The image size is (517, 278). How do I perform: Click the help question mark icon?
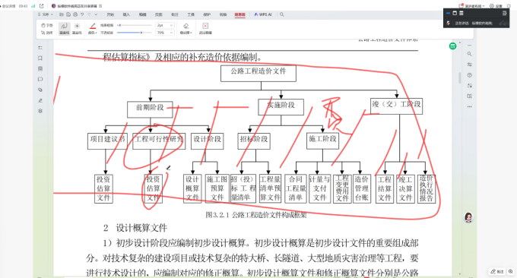469,75
